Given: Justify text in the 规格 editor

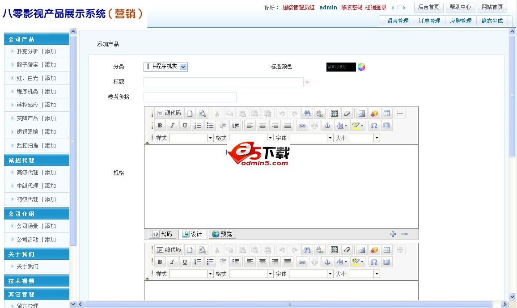Looking at the screenshot, I should click(288, 126).
